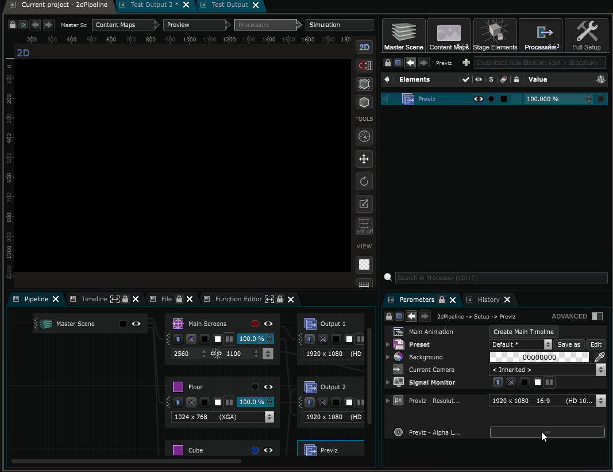Open Master Scene panel icon
613x472 pixels.
[x=403, y=36]
